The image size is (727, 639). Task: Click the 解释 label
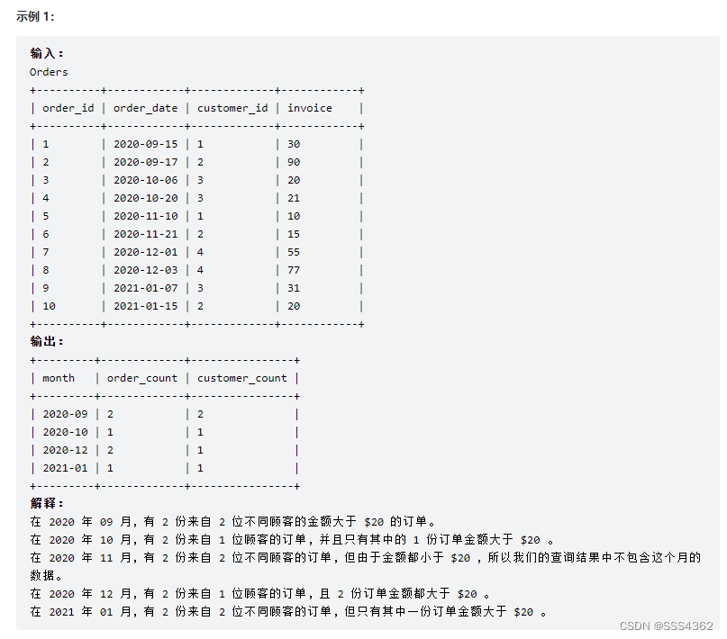pyautogui.click(x=46, y=503)
